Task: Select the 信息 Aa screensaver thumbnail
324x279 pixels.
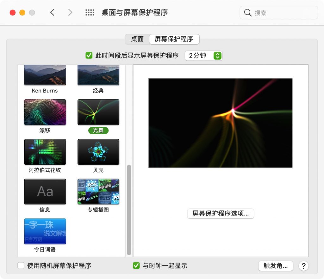Action: (45, 192)
